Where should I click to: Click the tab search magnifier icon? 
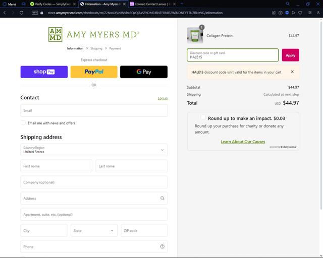(x=288, y=4)
